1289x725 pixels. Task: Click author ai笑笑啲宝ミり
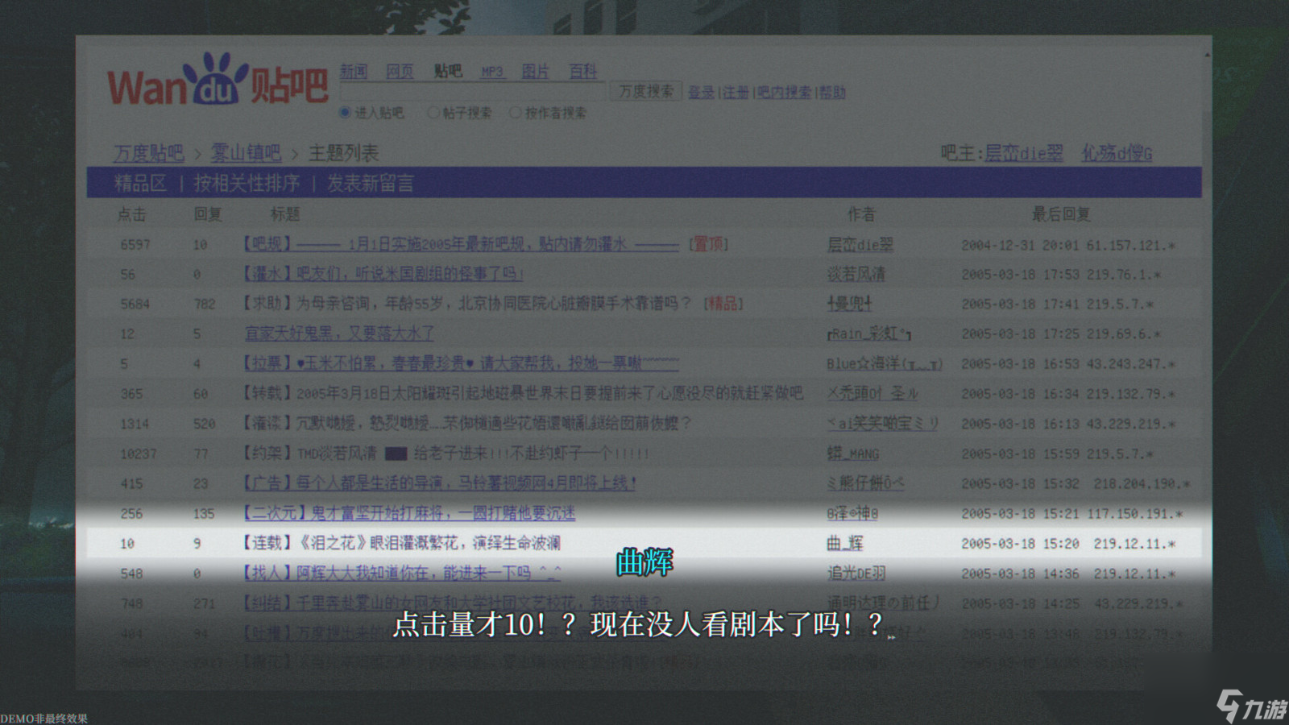coord(883,423)
